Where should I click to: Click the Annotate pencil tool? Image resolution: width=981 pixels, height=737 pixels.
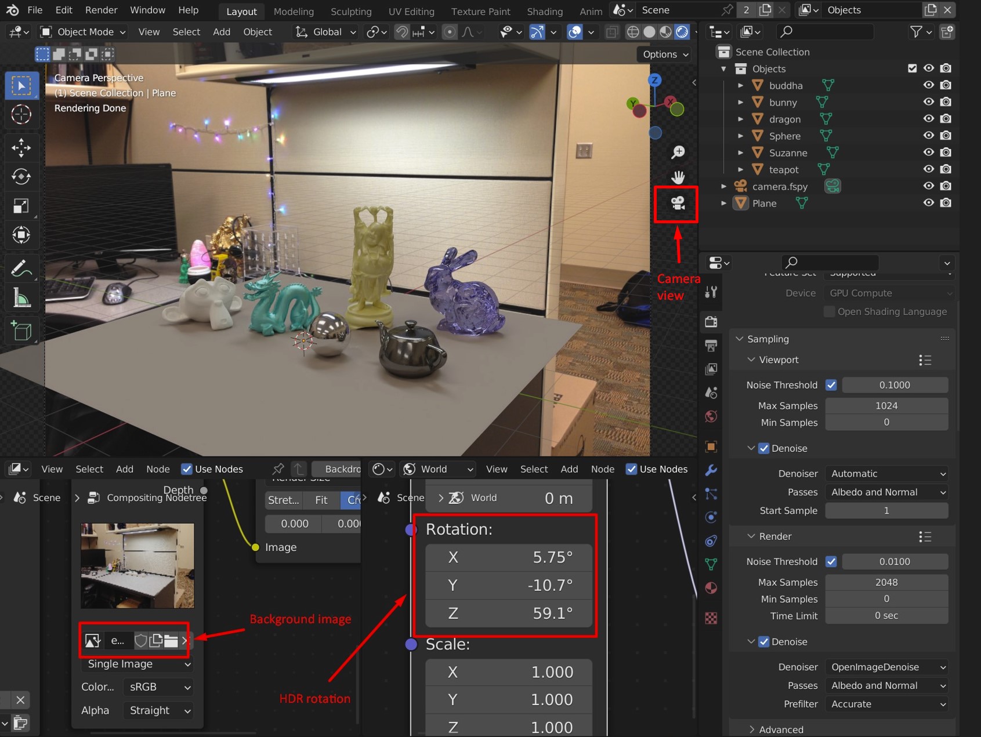click(x=21, y=268)
